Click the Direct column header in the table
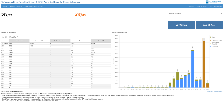This screenshot has width=224, height=103. (x=80, y=41)
